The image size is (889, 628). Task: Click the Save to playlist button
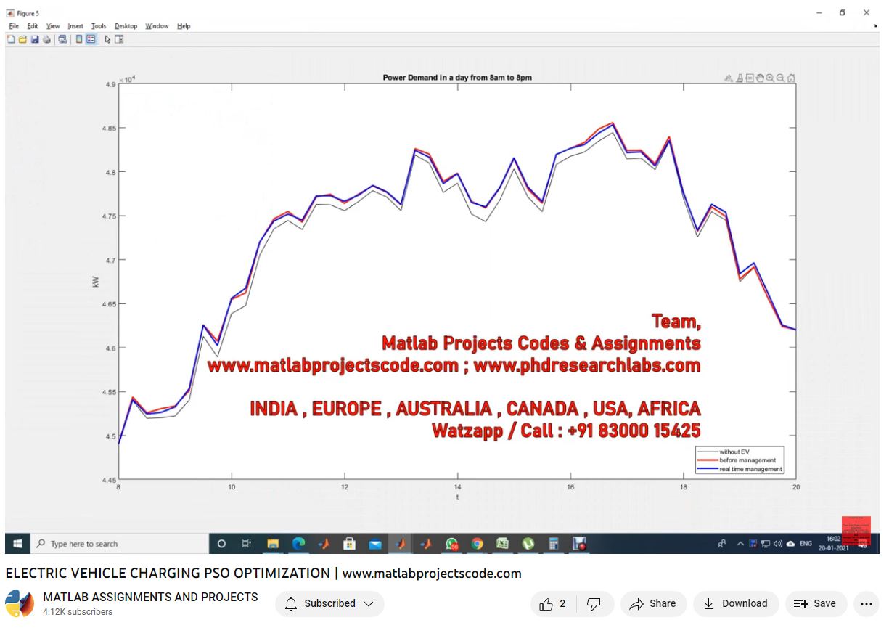click(x=816, y=603)
